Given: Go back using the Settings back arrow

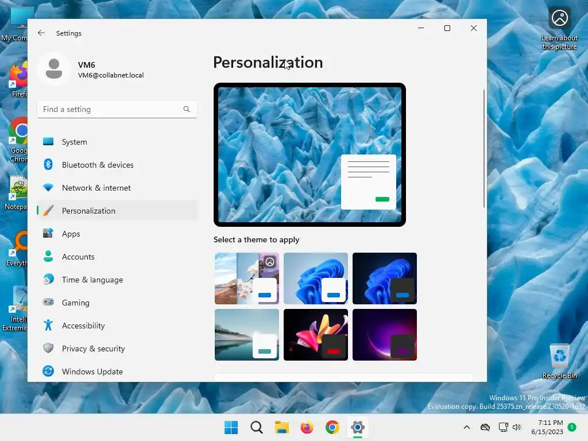Looking at the screenshot, I should (x=41, y=33).
